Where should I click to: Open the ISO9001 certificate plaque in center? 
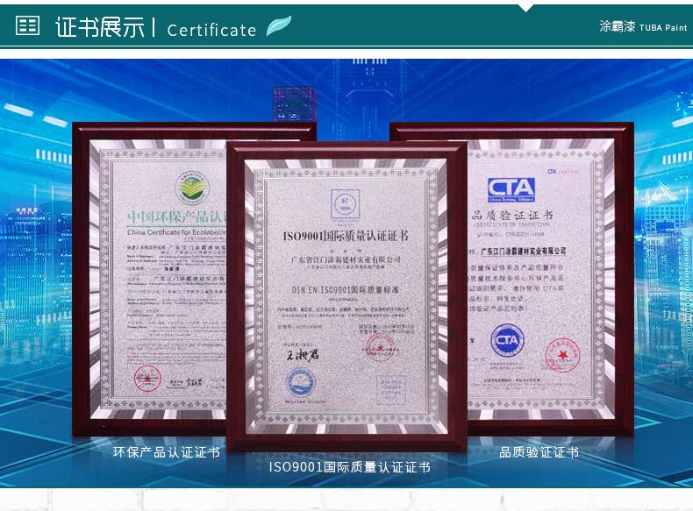point(347,296)
